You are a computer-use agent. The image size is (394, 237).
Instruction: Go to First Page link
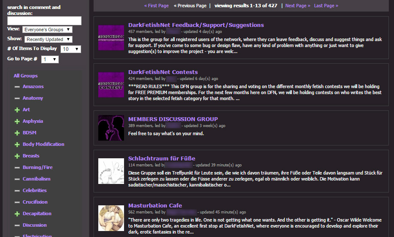(x=156, y=6)
